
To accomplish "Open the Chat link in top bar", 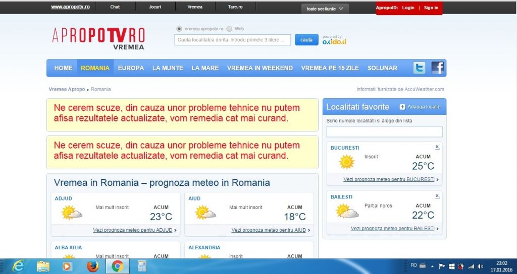I will [115, 7].
